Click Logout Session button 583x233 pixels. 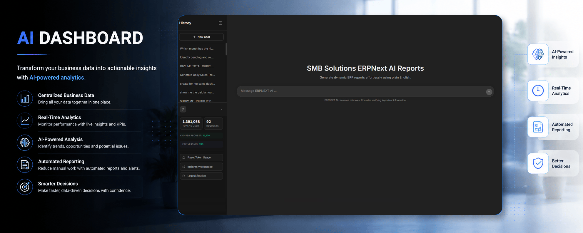coord(201,176)
